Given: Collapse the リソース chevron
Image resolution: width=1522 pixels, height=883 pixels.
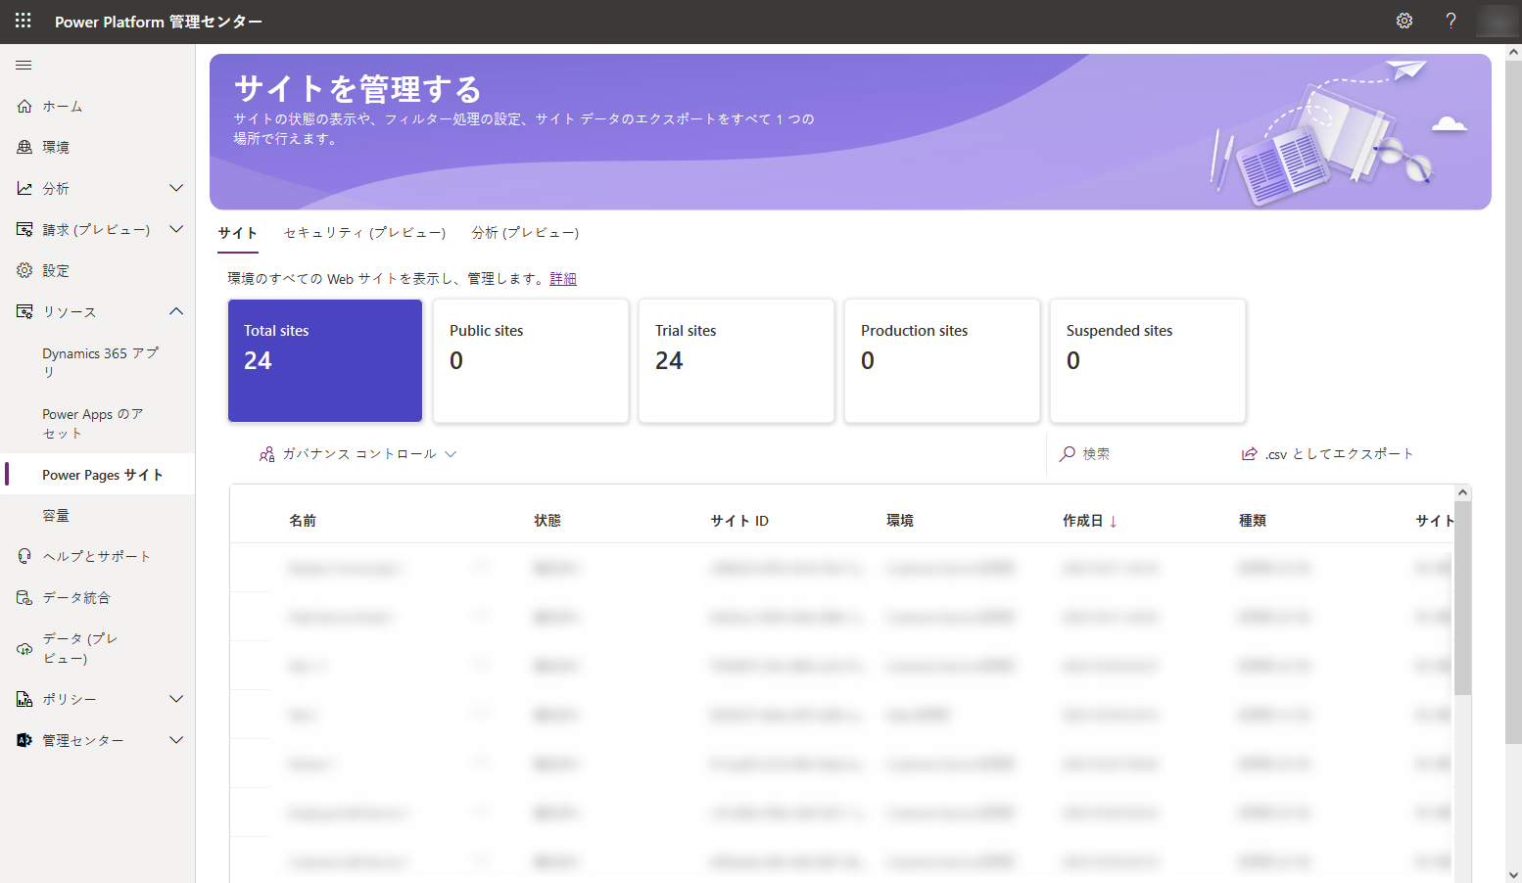Looking at the screenshot, I should coord(176,311).
